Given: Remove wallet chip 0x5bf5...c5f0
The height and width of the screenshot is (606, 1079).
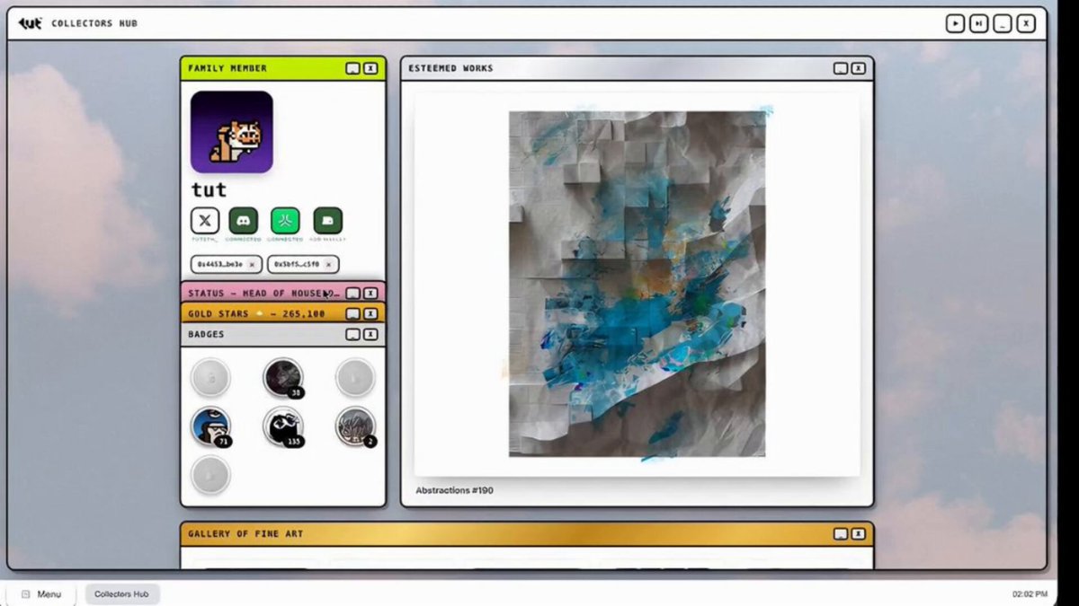Looking at the screenshot, I should (329, 265).
